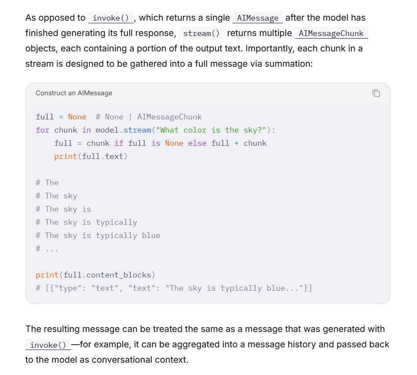Follow the AIMessageChunk documentation link

[x=331, y=33]
